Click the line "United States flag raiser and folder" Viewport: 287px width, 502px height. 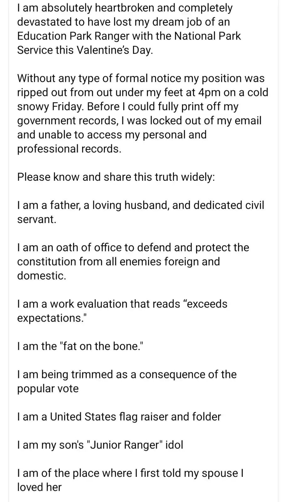coord(119,417)
